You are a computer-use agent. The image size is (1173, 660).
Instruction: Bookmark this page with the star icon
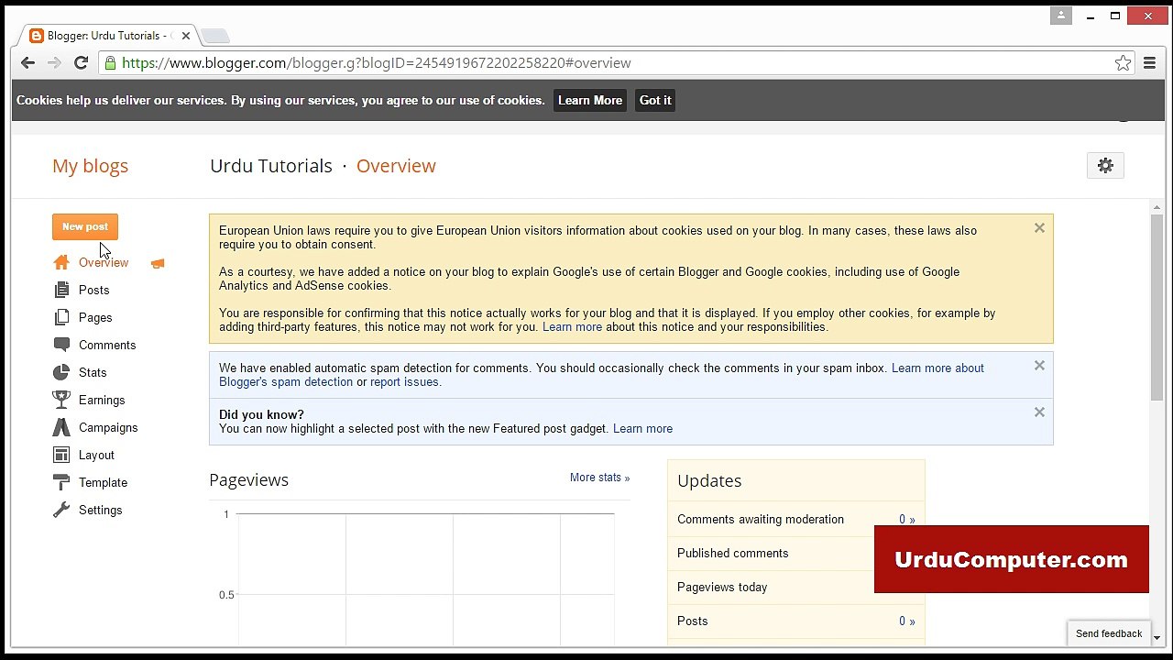(1123, 63)
